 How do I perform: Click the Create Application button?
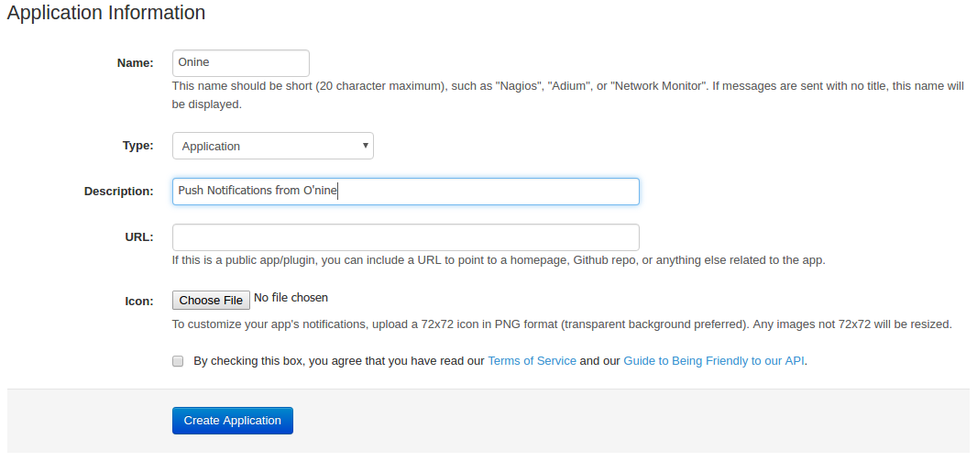(x=232, y=421)
